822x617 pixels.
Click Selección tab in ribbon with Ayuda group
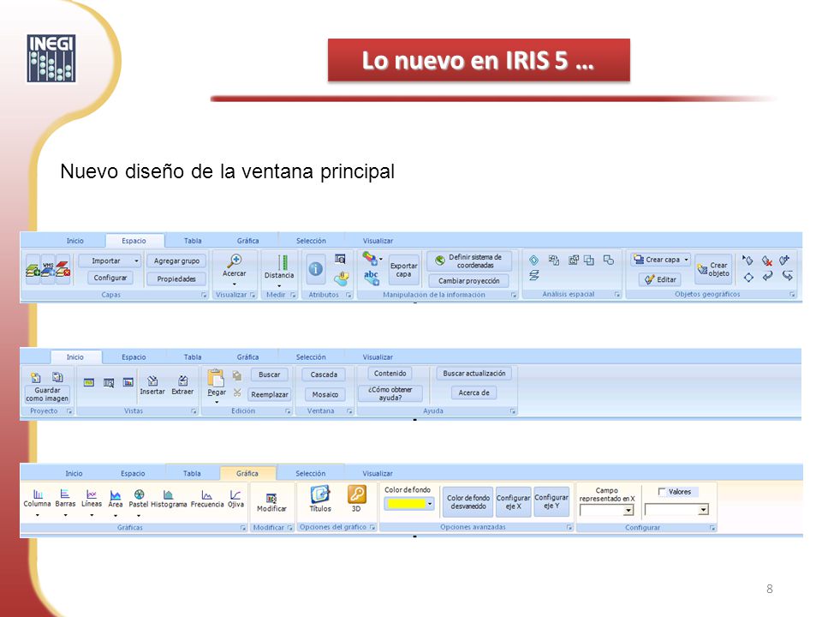pos(311,357)
